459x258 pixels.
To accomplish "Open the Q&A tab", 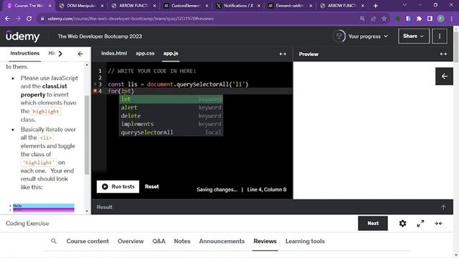I will click(x=158, y=242).
